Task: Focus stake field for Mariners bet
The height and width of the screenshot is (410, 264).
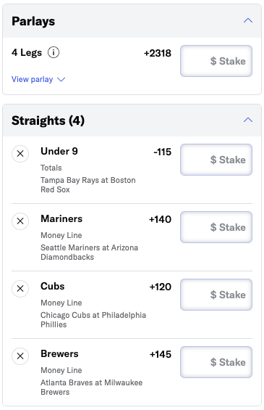Action: [216, 227]
